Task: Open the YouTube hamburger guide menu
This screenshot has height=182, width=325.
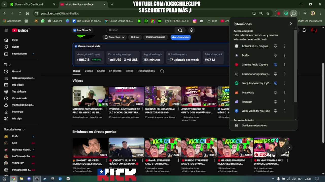Action: [6, 30]
